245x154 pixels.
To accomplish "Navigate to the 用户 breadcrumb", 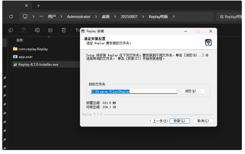I will coord(52,16).
